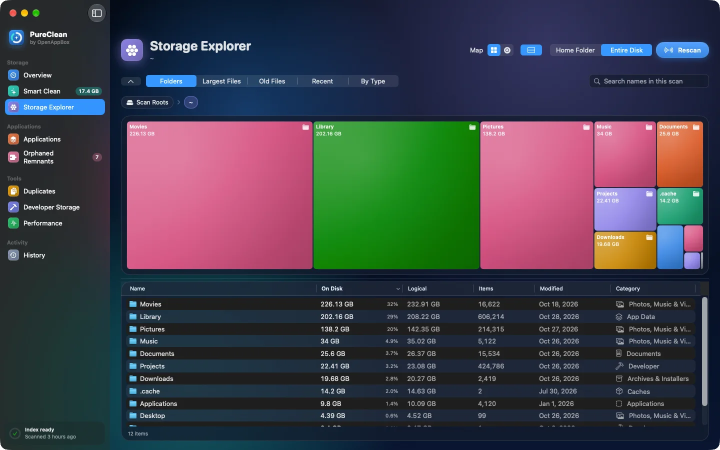Click the Search names in this scan field
720x450 pixels.
tap(649, 81)
